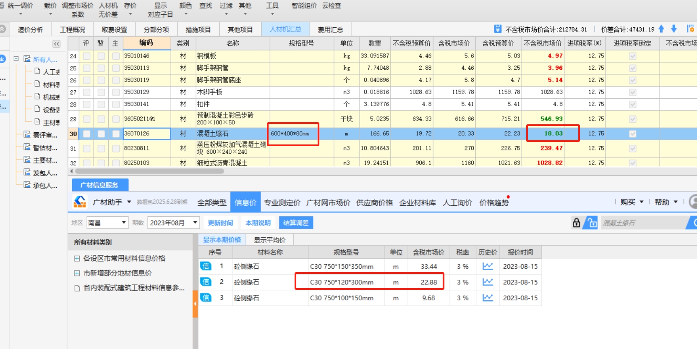Tick the 暂 checkbox for row 28 扣件

101,104
